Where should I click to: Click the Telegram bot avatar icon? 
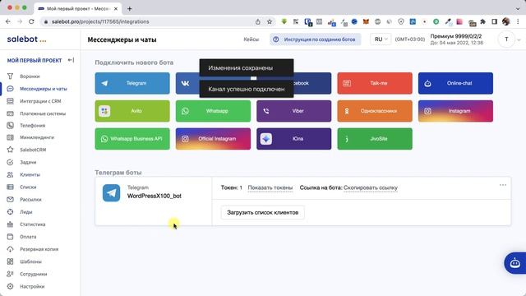click(112, 192)
